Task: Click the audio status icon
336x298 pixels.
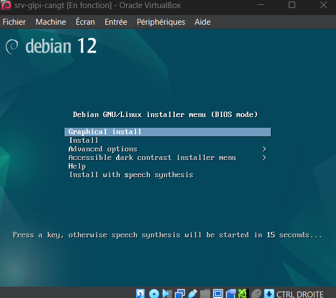Action: (167, 294)
